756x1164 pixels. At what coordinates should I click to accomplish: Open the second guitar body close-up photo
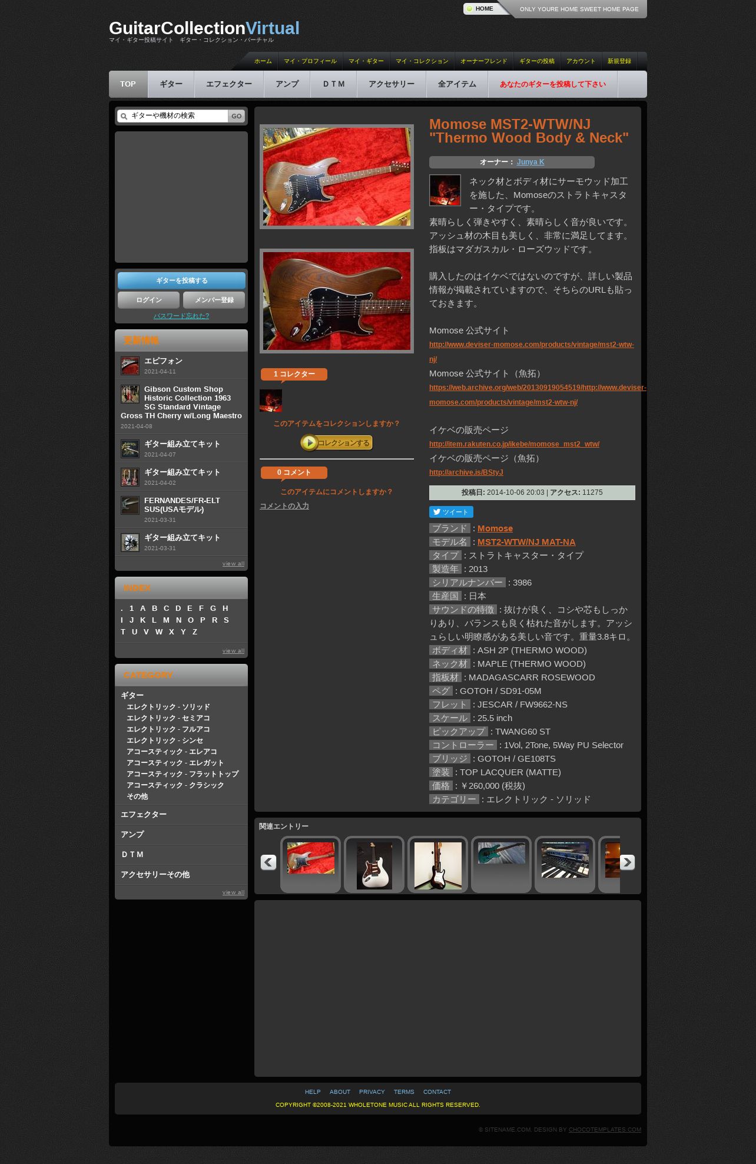coord(337,301)
